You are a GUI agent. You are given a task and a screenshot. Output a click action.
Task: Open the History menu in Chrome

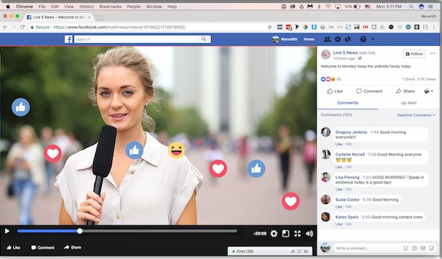point(86,6)
